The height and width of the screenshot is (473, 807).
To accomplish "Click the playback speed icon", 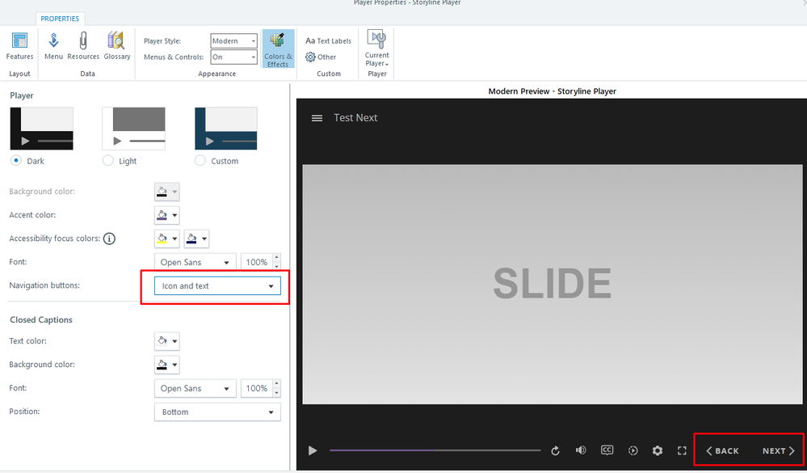I will coord(633,451).
